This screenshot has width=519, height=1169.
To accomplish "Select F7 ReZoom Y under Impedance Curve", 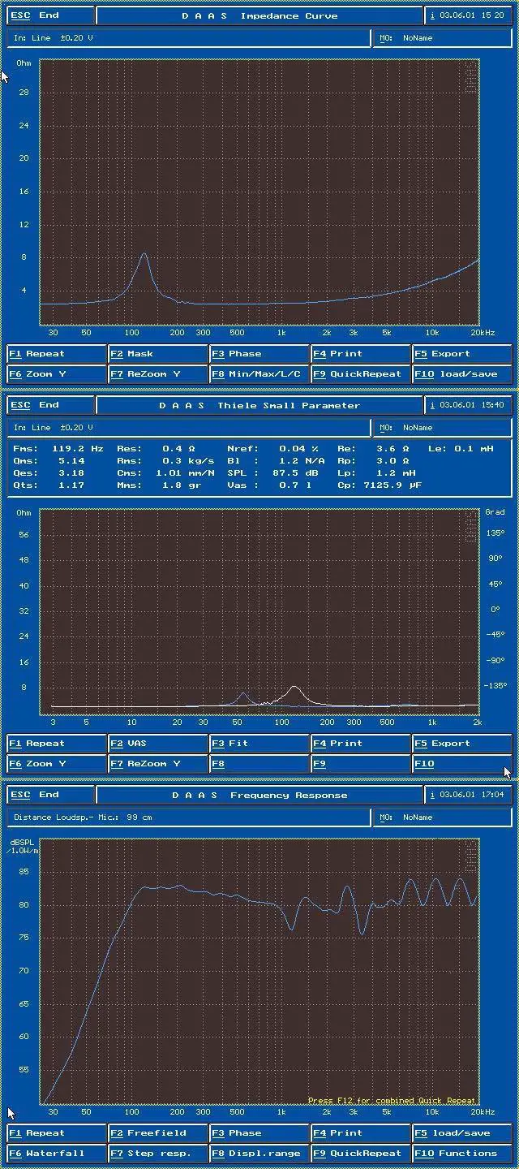I will coord(158,374).
